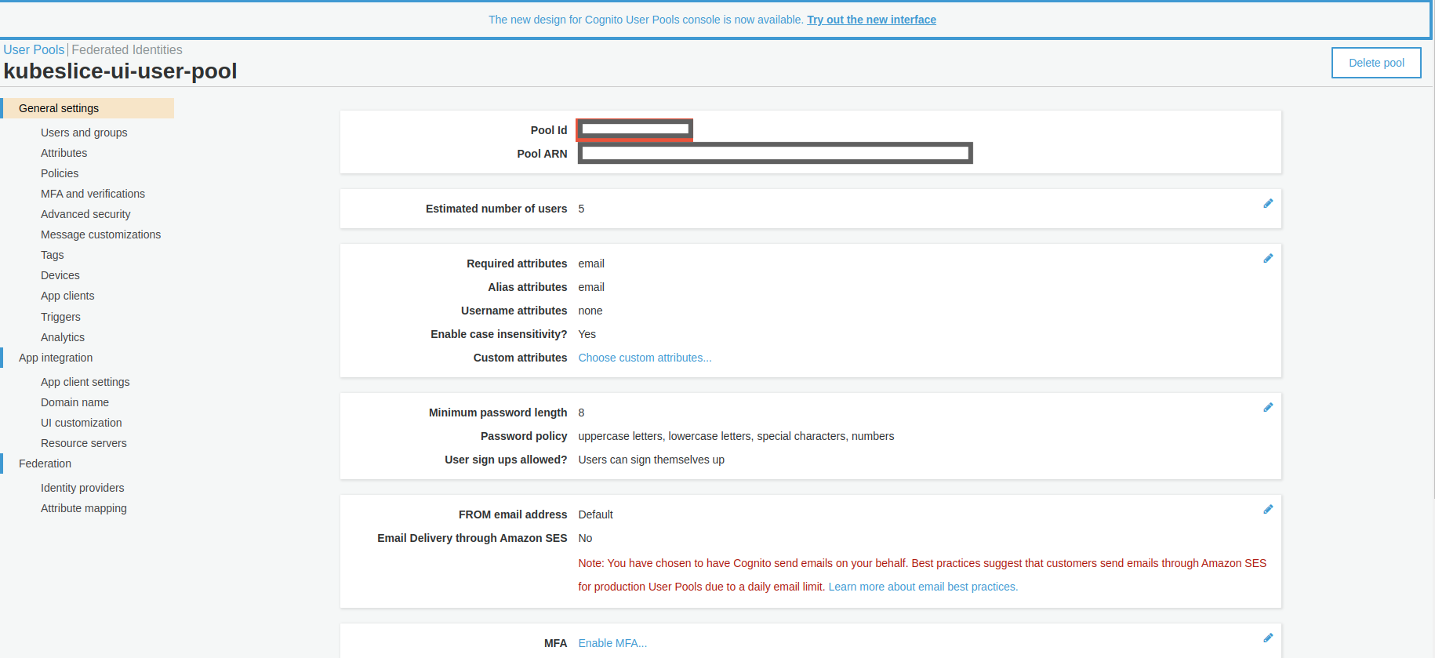
Task: Open UI customization page
Action: point(82,423)
